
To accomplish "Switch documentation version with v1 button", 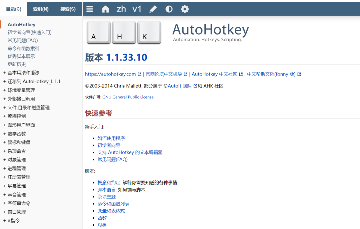I will (x=137, y=9).
